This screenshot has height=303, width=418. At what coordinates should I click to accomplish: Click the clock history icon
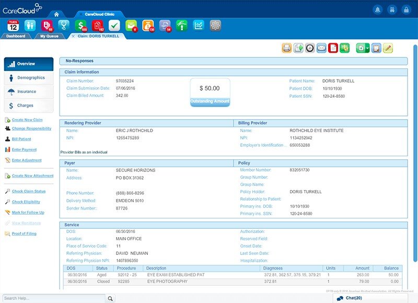tap(310, 48)
